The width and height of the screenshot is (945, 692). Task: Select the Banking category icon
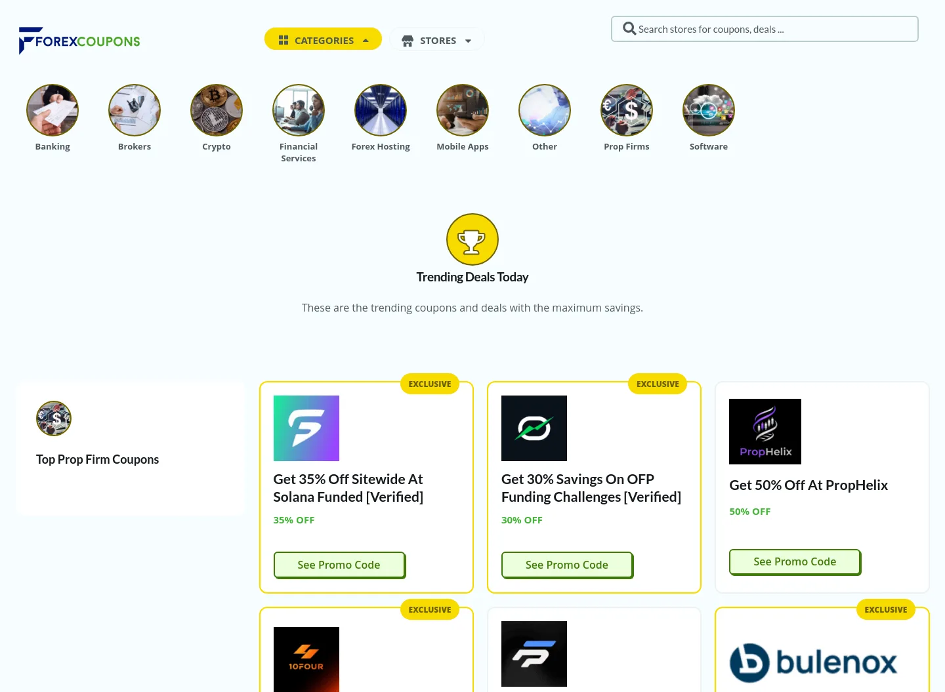pos(52,110)
